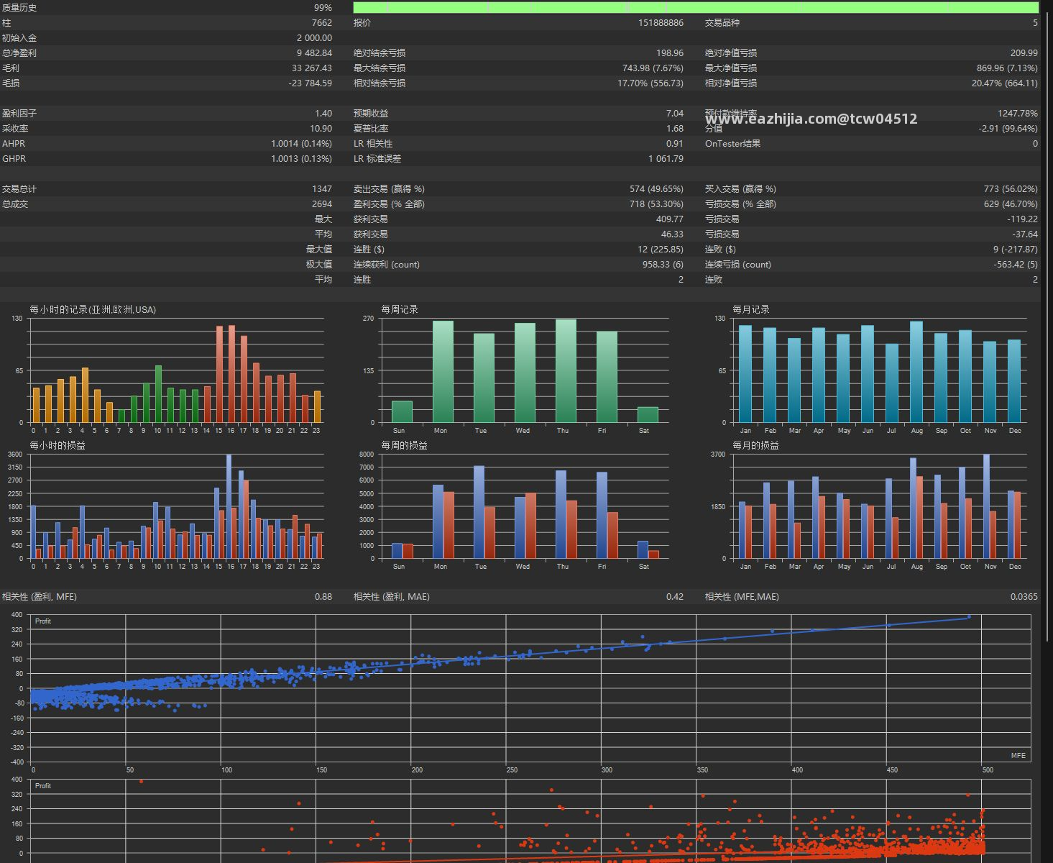Click the initial deposit value 2 000.00
This screenshot has width=1053, height=863.
(x=314, y=38)
